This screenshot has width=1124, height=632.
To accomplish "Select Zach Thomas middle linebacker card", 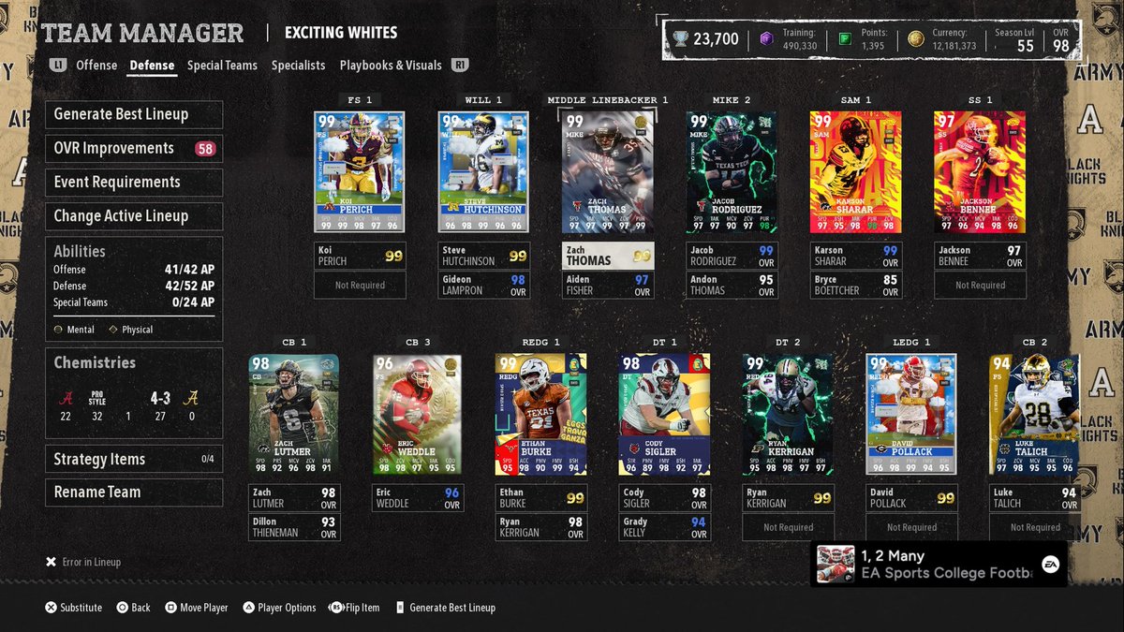I will [x=607, y=172].
